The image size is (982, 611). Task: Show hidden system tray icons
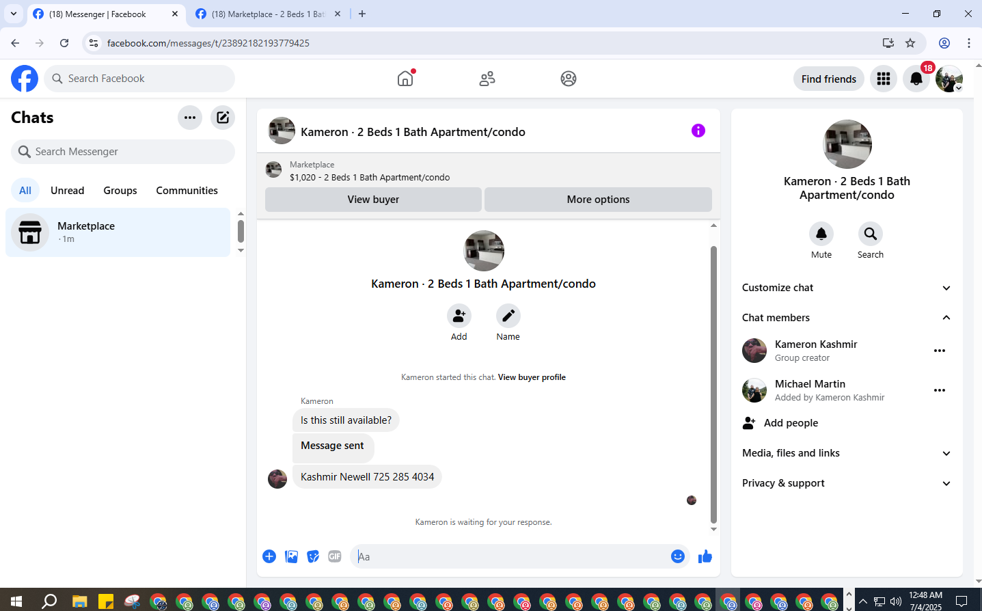coord(863,601)
